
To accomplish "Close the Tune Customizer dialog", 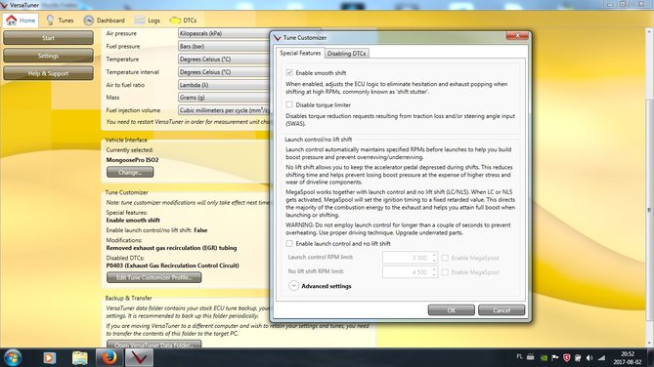I will 517,36.
